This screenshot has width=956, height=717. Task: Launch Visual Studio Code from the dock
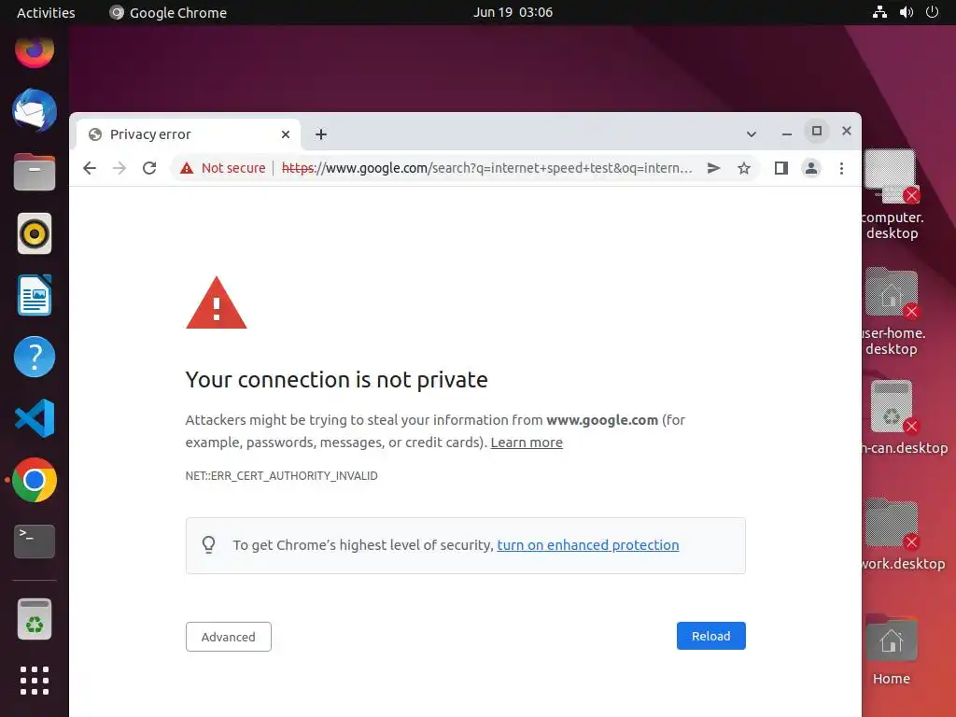(x=35, y=418)
